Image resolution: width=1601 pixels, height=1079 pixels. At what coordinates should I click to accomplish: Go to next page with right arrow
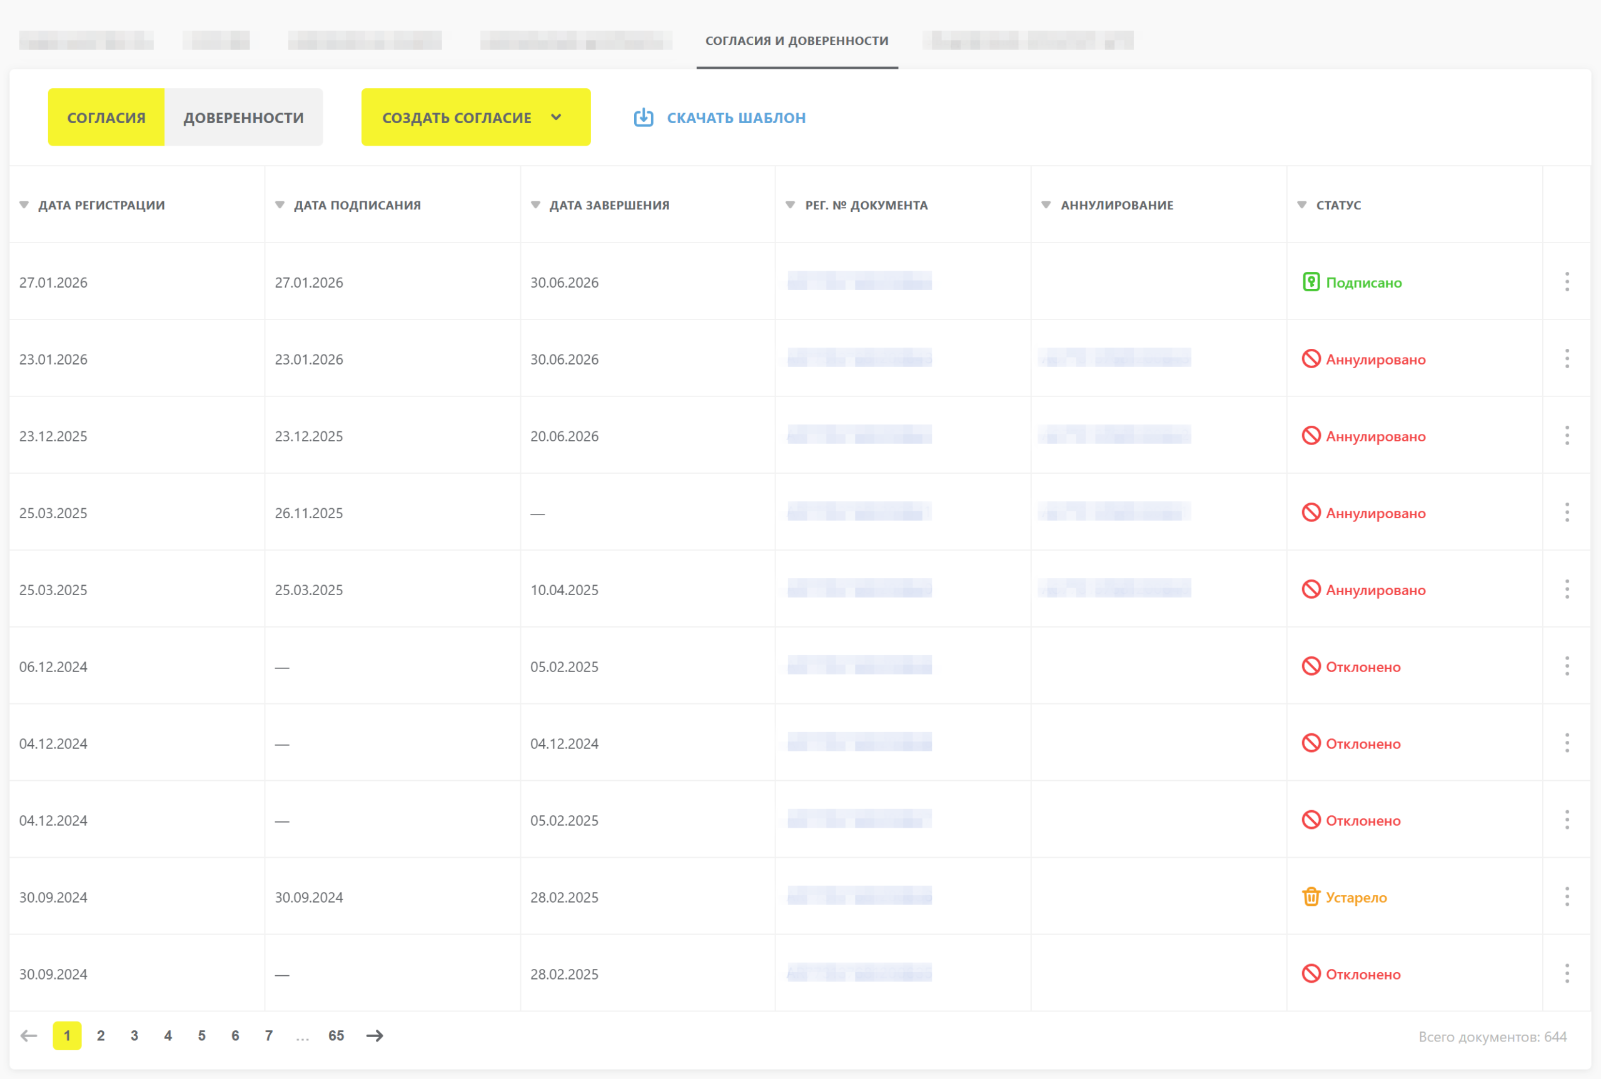[x=375, y=1036]
